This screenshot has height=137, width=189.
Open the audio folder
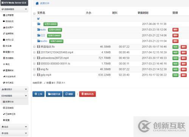click(x=42, y=41)
